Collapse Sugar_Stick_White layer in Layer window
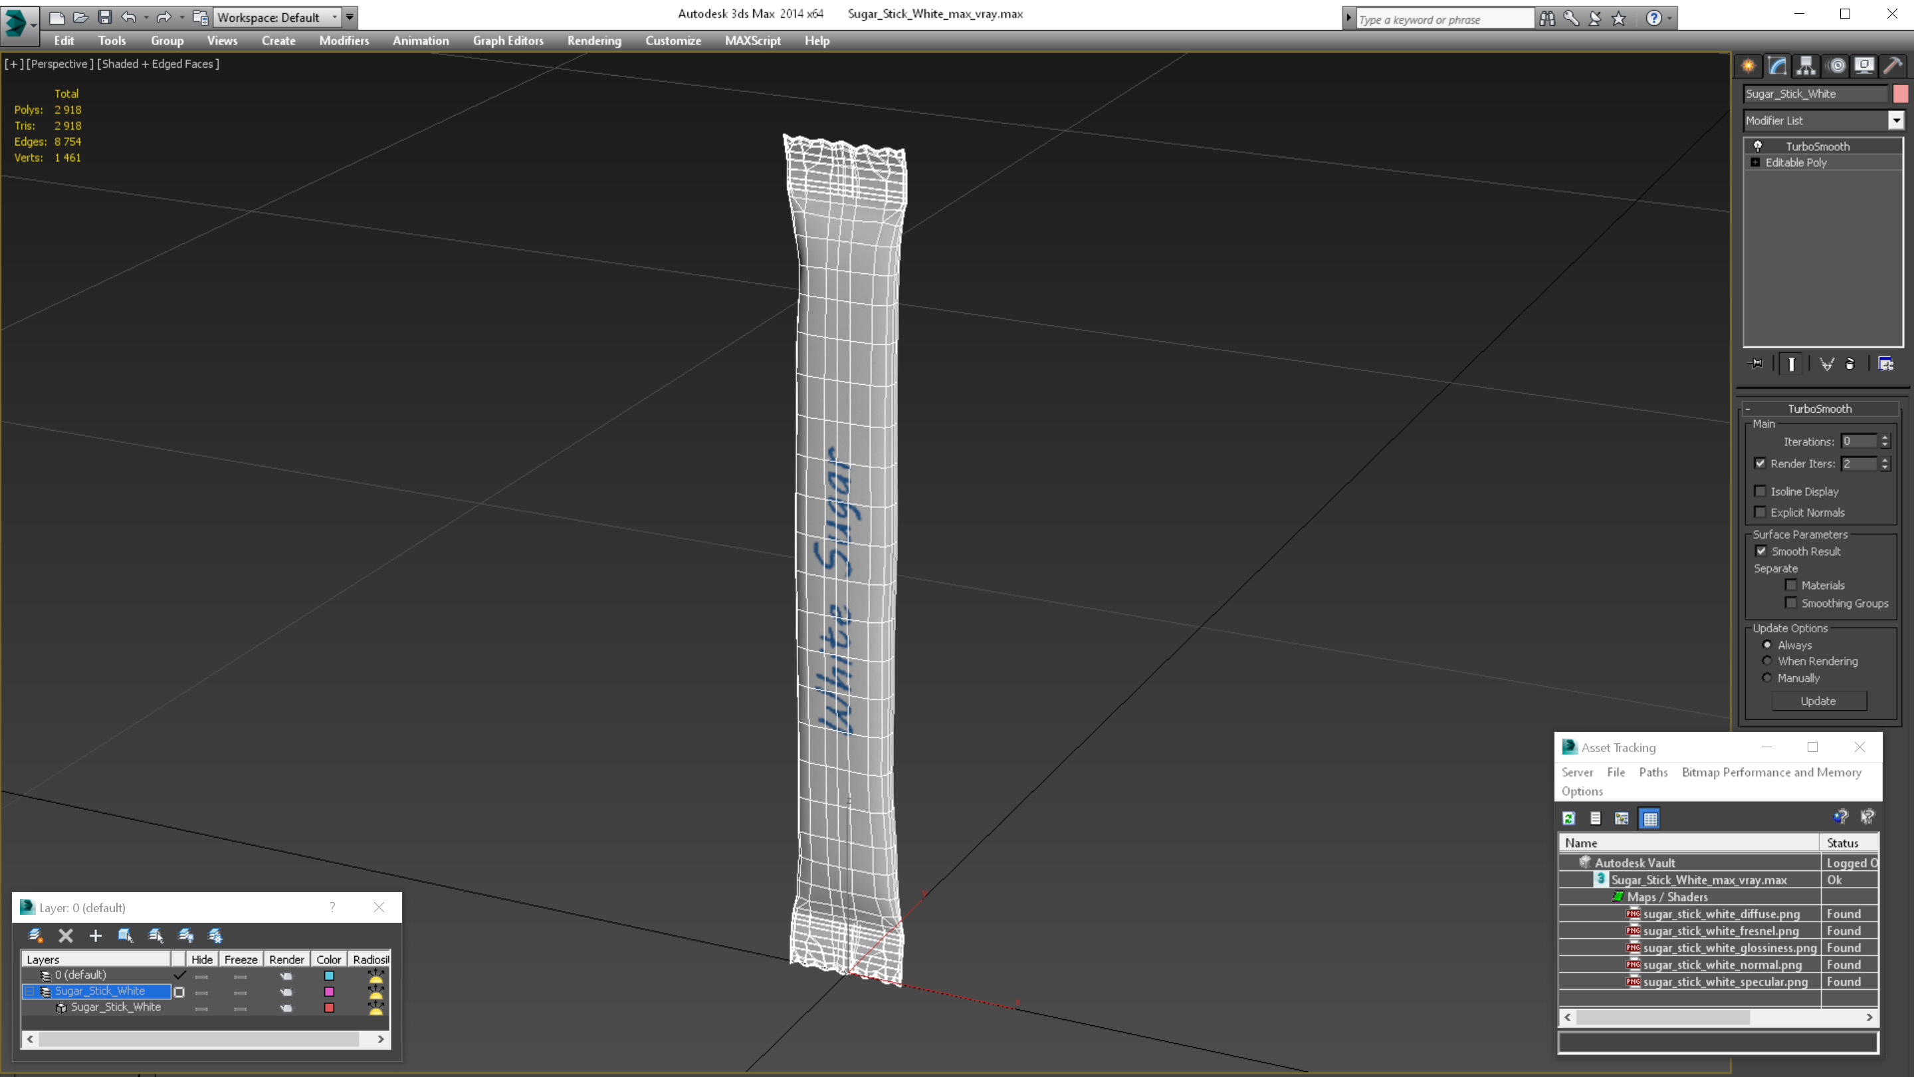Image resolution: width=1914 pixels, height=1077 pixels. click(x=30, y=991)
